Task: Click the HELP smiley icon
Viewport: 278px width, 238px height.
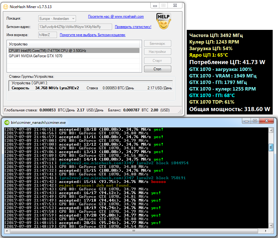Action: 164,21
